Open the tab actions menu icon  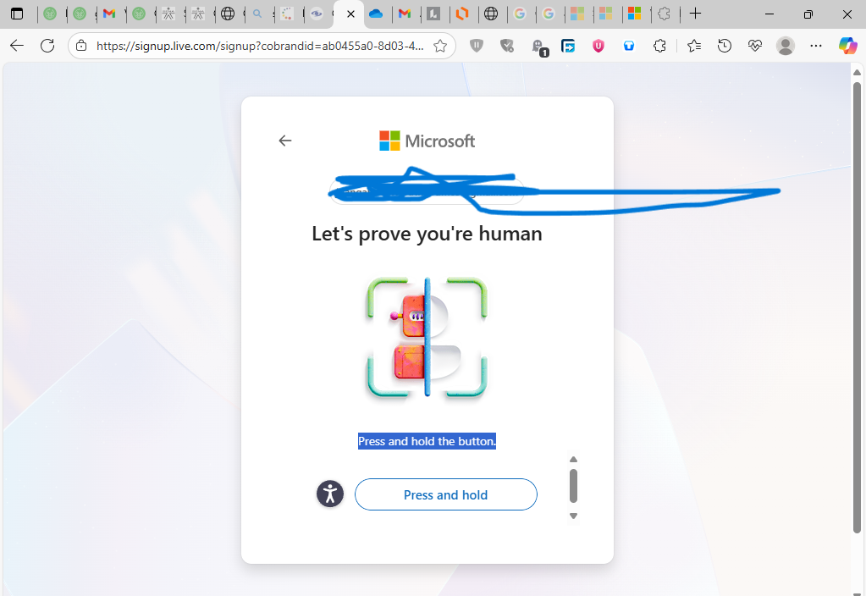(17, 14)
